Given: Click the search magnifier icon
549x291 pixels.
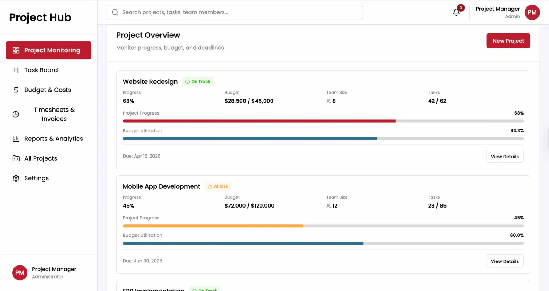Looking at the screenshot, I should [115, 12].
